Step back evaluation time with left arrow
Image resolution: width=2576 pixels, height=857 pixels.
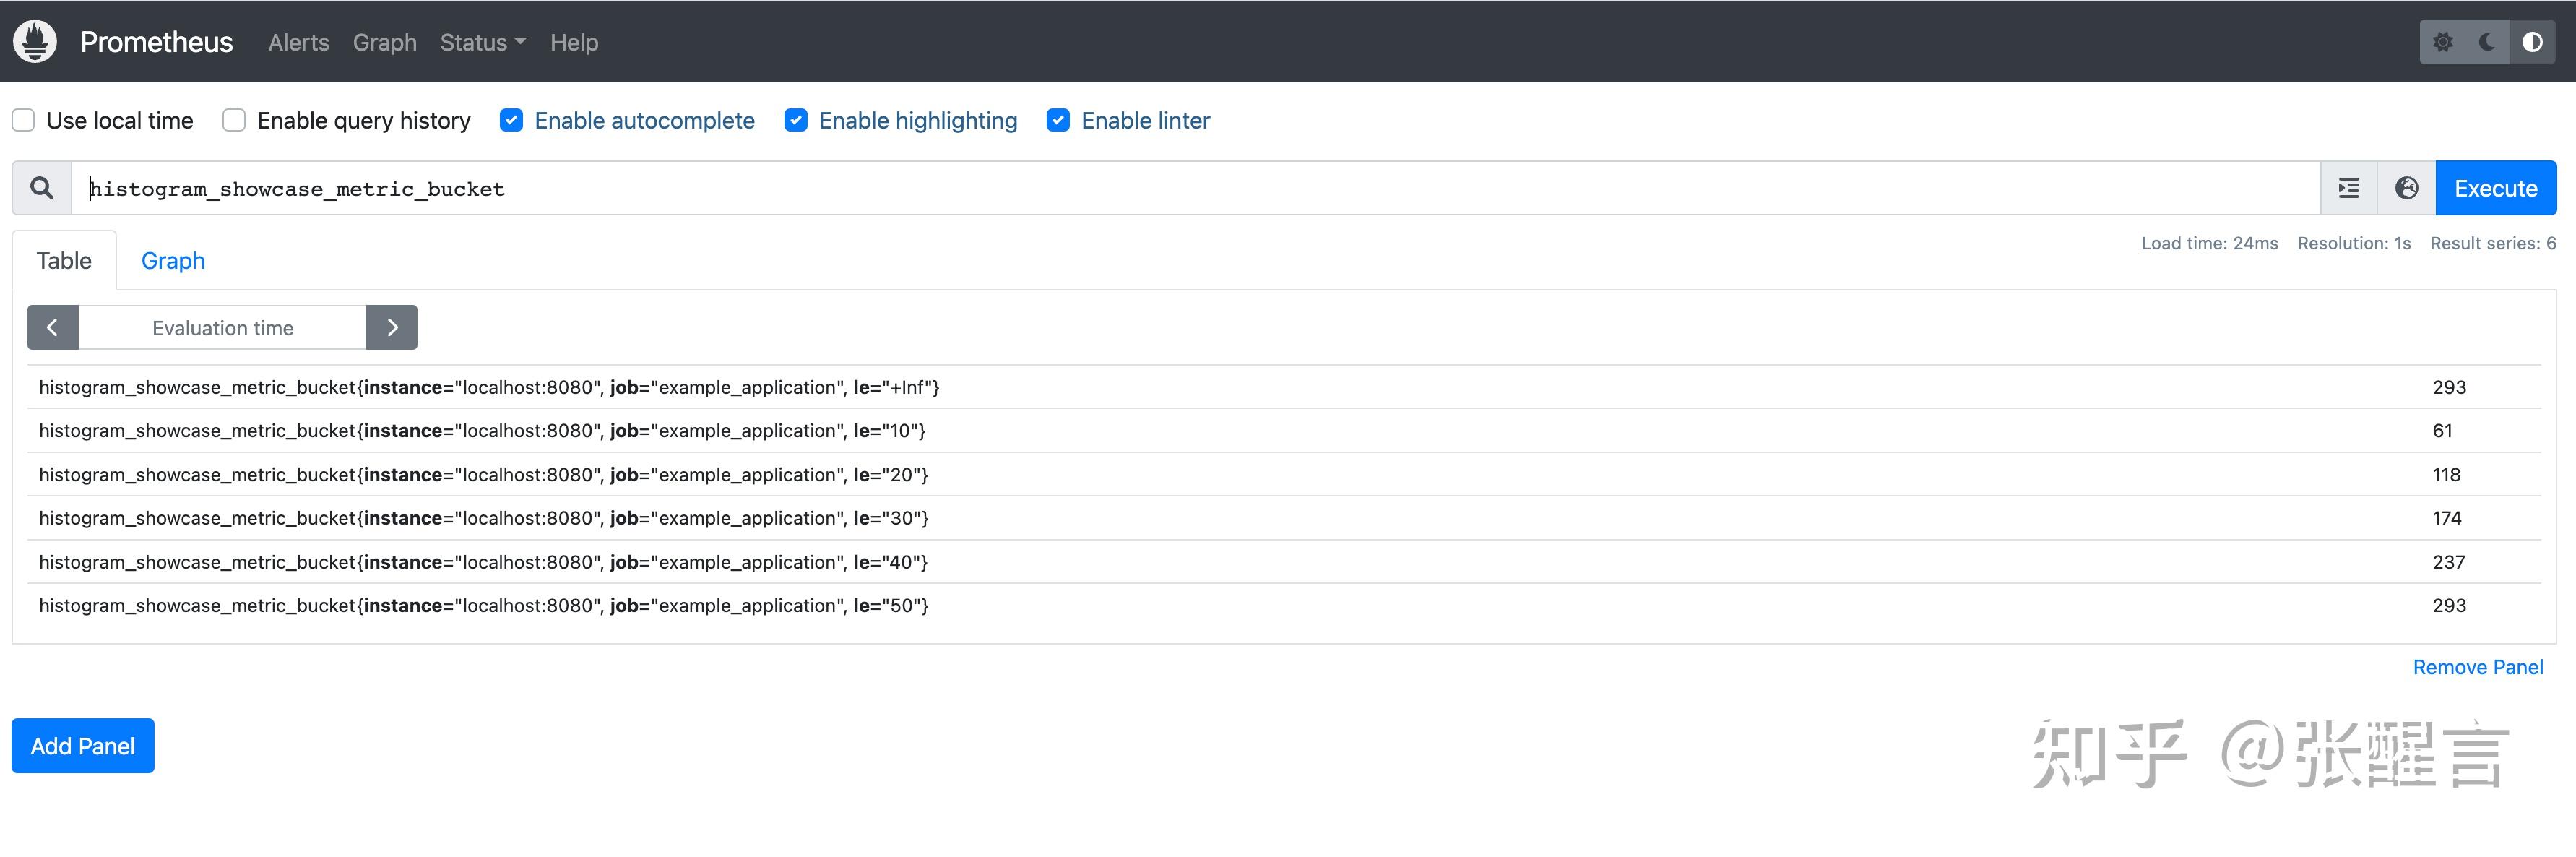52,327
